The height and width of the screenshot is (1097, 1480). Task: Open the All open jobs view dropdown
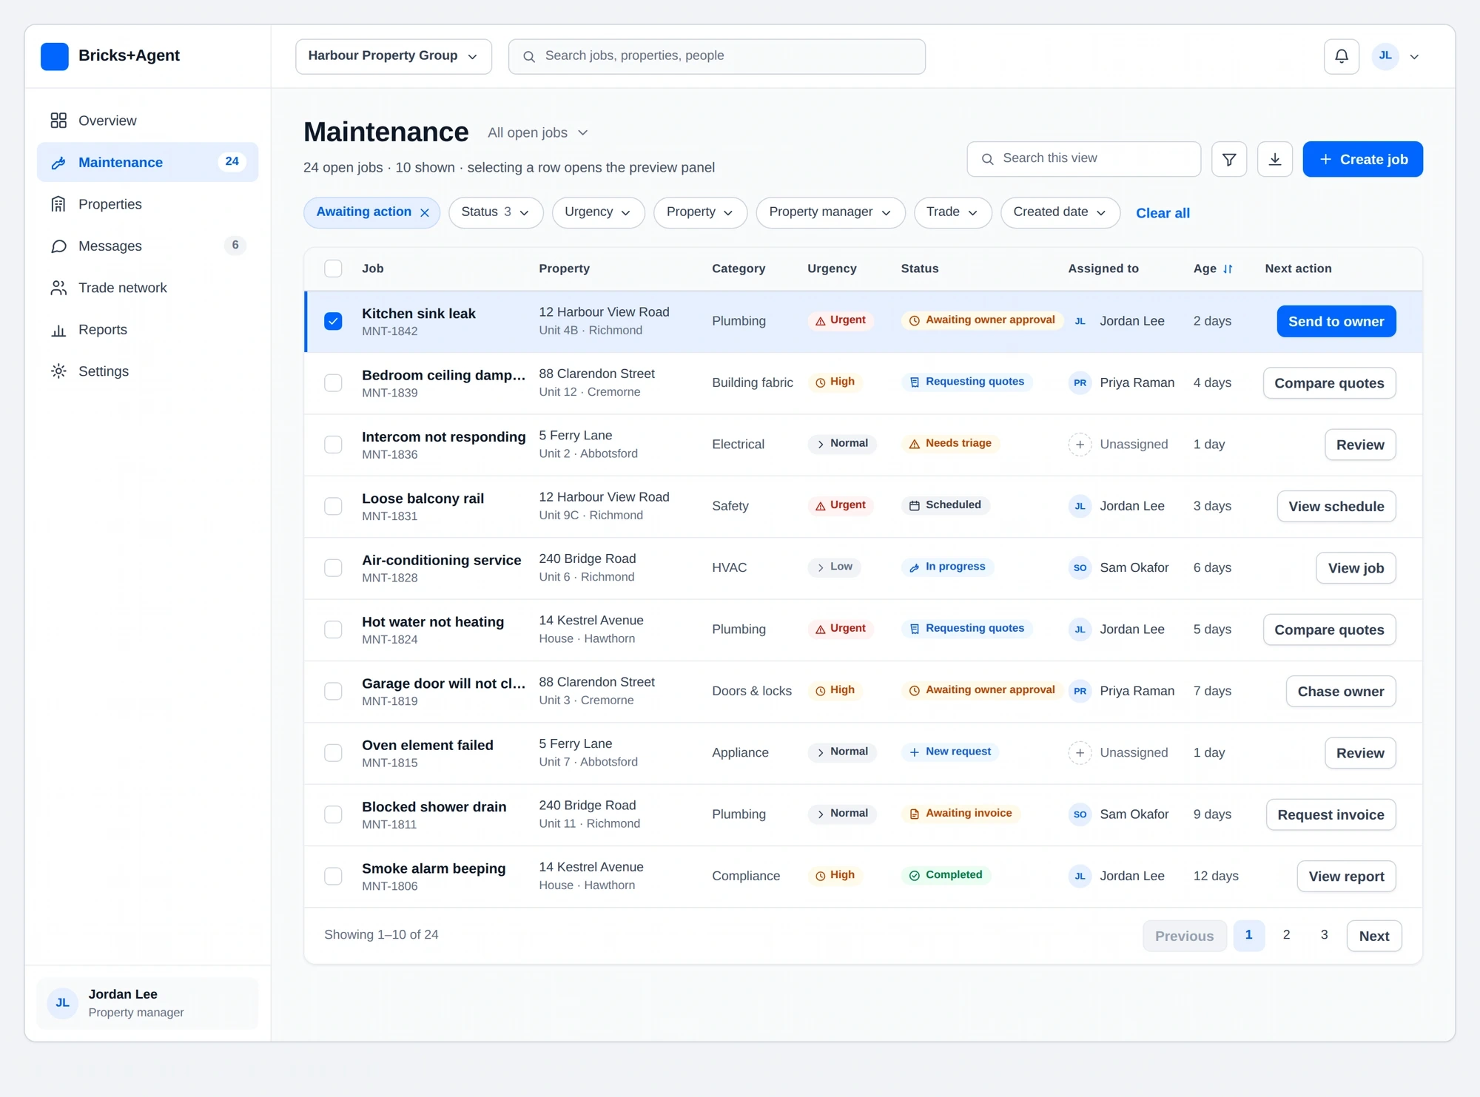point(537,132)
